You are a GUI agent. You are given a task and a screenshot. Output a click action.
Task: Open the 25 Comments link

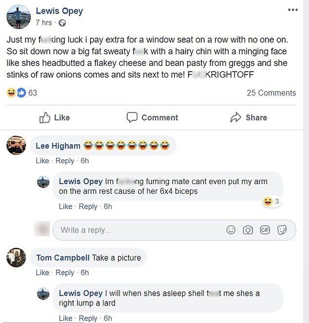coord(271,93)
